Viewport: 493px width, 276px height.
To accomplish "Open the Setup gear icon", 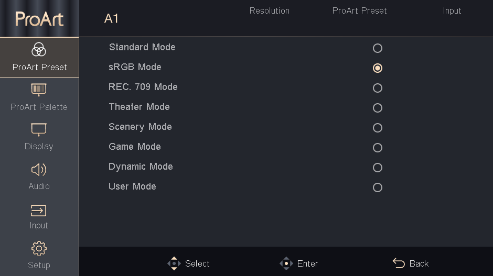I will click(x=39, y=248).
